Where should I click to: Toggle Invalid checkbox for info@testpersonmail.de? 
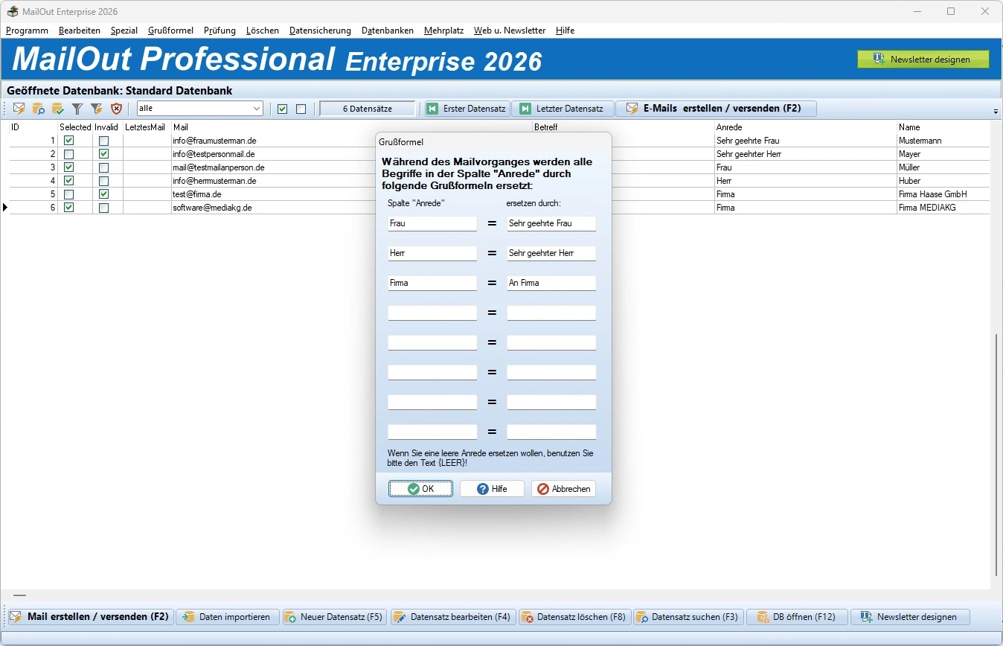pyautogui.click(x=104, y=154)
